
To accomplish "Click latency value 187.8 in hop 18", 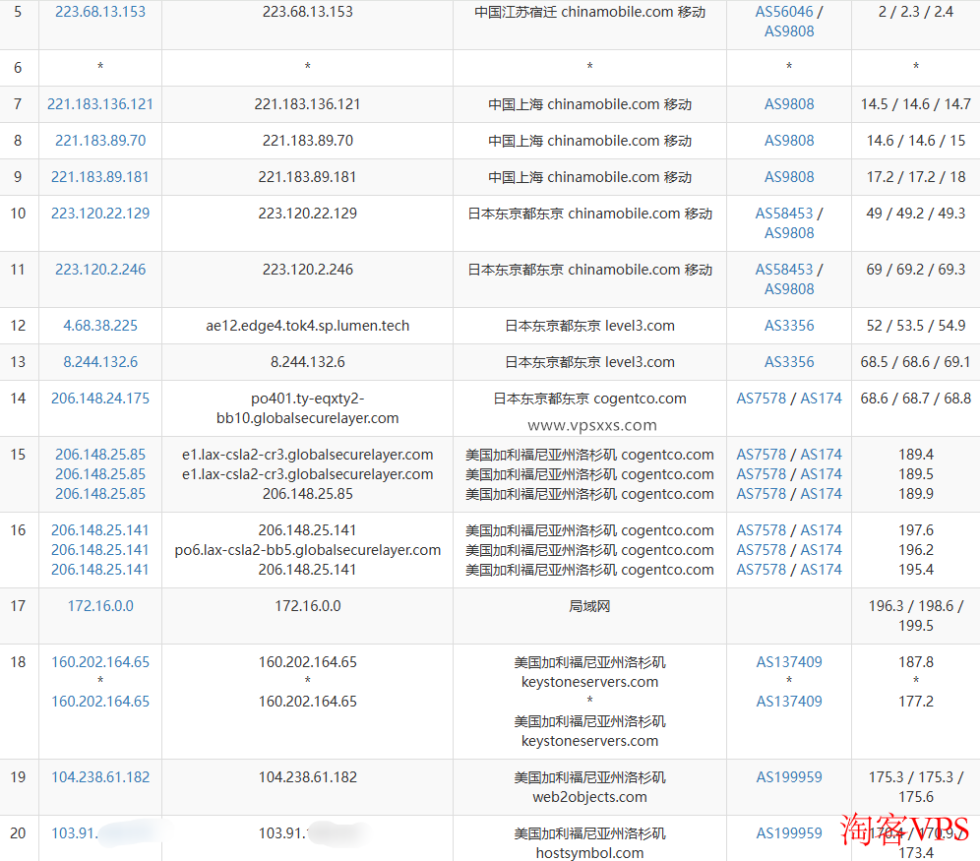I will tap(916, 662).
